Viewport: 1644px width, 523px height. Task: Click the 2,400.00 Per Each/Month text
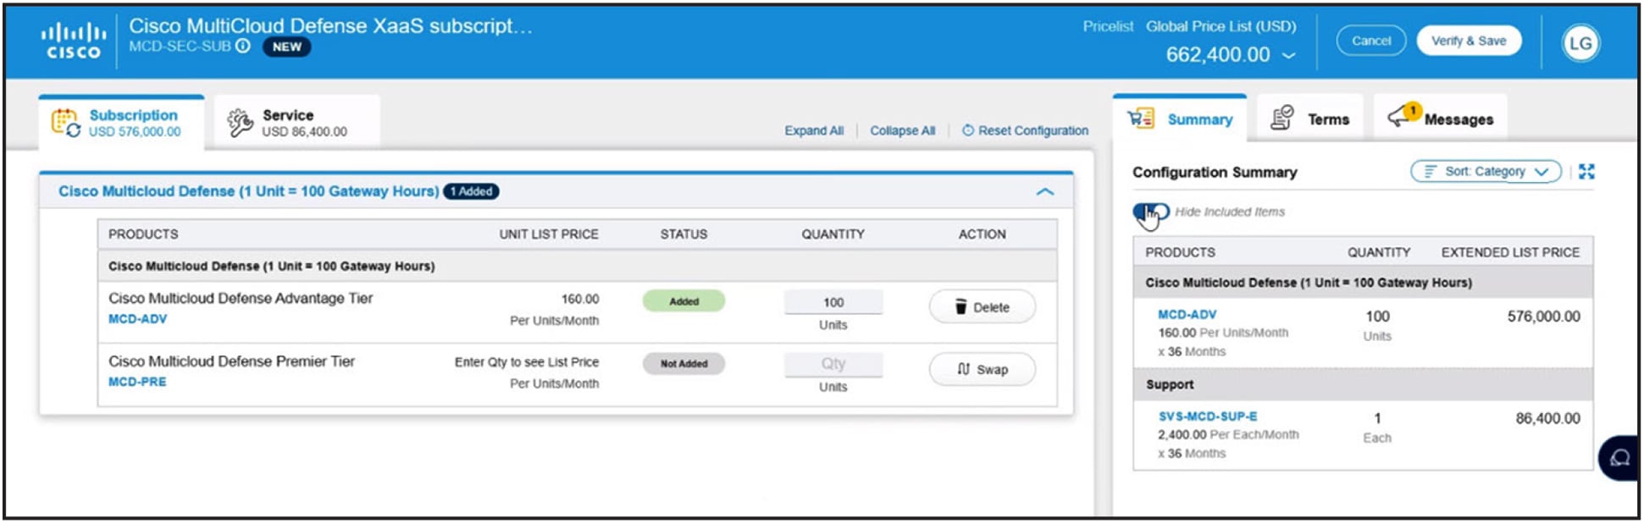pyautogui.click(x=1228, y=435)
